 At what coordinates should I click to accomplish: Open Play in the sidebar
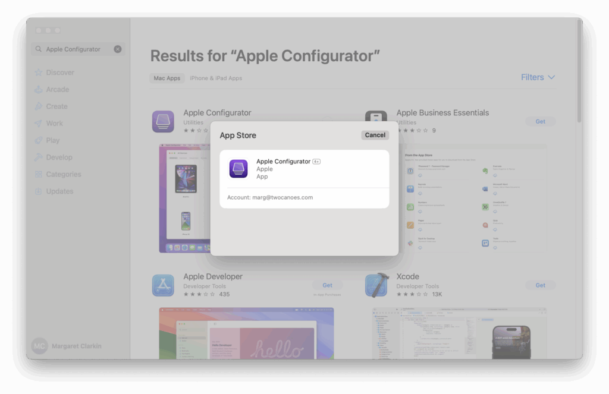click(x=53, y=140)
